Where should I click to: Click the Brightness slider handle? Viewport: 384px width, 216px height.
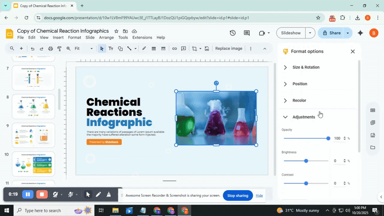click(306, 161)
